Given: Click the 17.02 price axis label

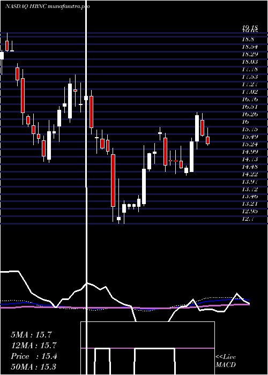Looking at the screenshot, I should (250, 92).
